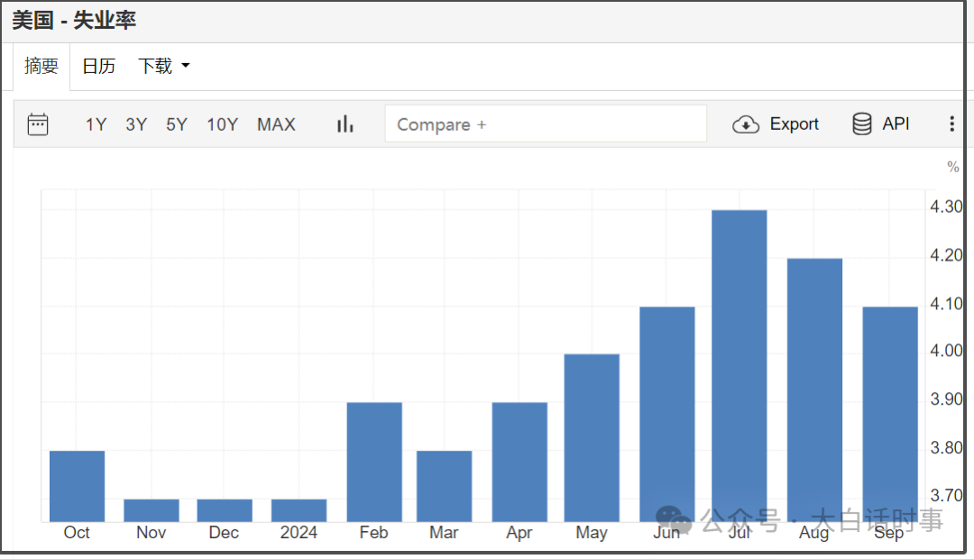Viewport: 974px width, 559px height.
Task: Click the May unemployment bar
Action: coord(592,438)
